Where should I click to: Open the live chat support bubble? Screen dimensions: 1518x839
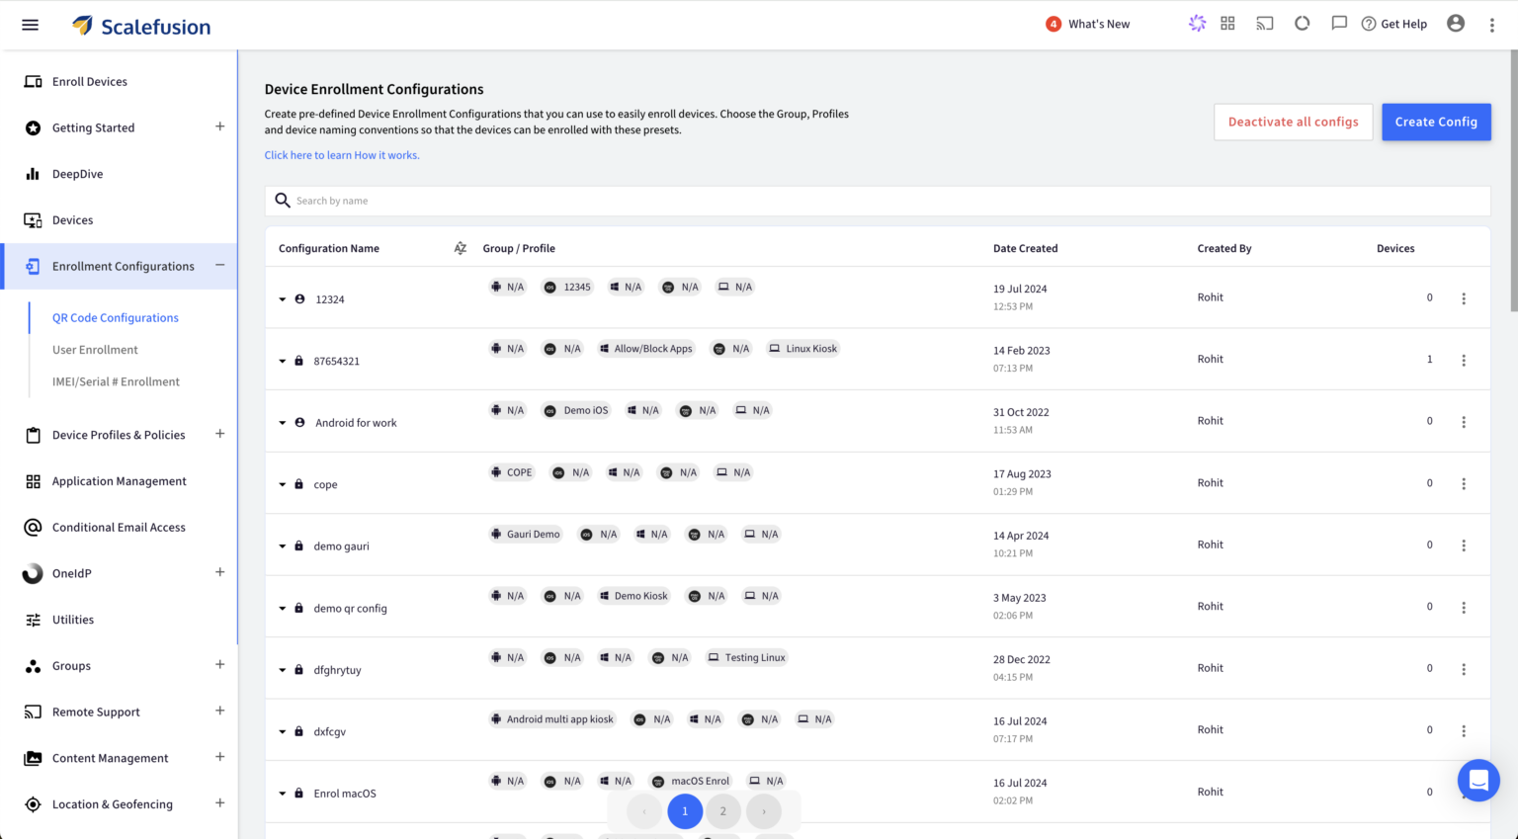1477,781
